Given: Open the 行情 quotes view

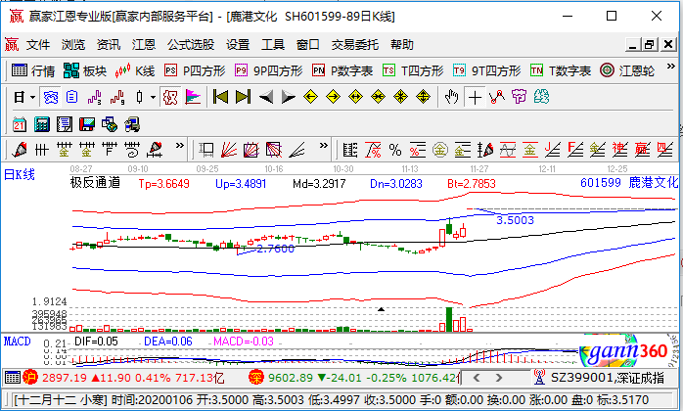Looking at the screenshot, I should [33, 70].
